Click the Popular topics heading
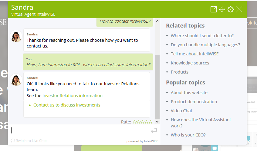Viewport: 257px width, 151px height. 185,83
